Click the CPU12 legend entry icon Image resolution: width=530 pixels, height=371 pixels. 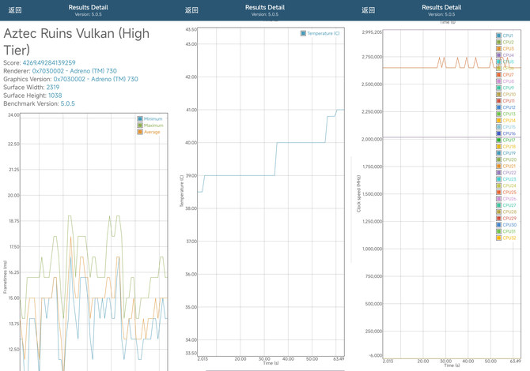499,107
